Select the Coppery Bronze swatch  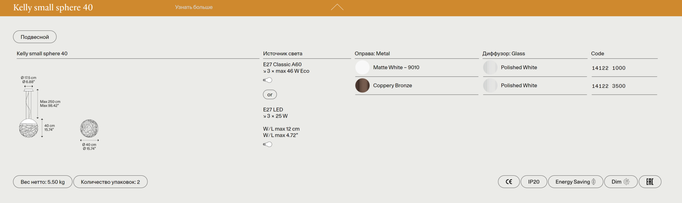click(x=362, y=85)
